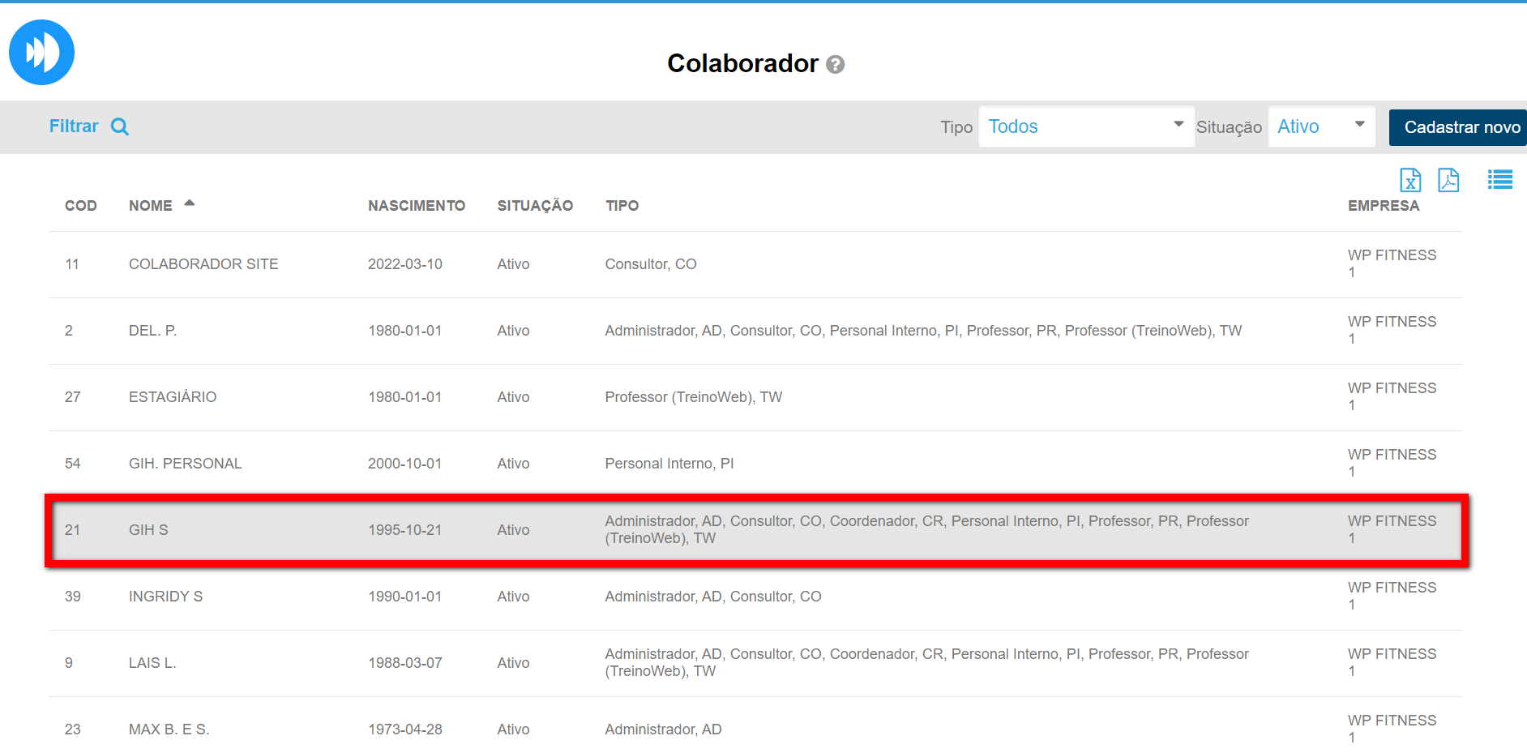Image resolution: width=1527 pixels, height=753 pixels.
Task: Export the list to Excel
Action: 1409,180
